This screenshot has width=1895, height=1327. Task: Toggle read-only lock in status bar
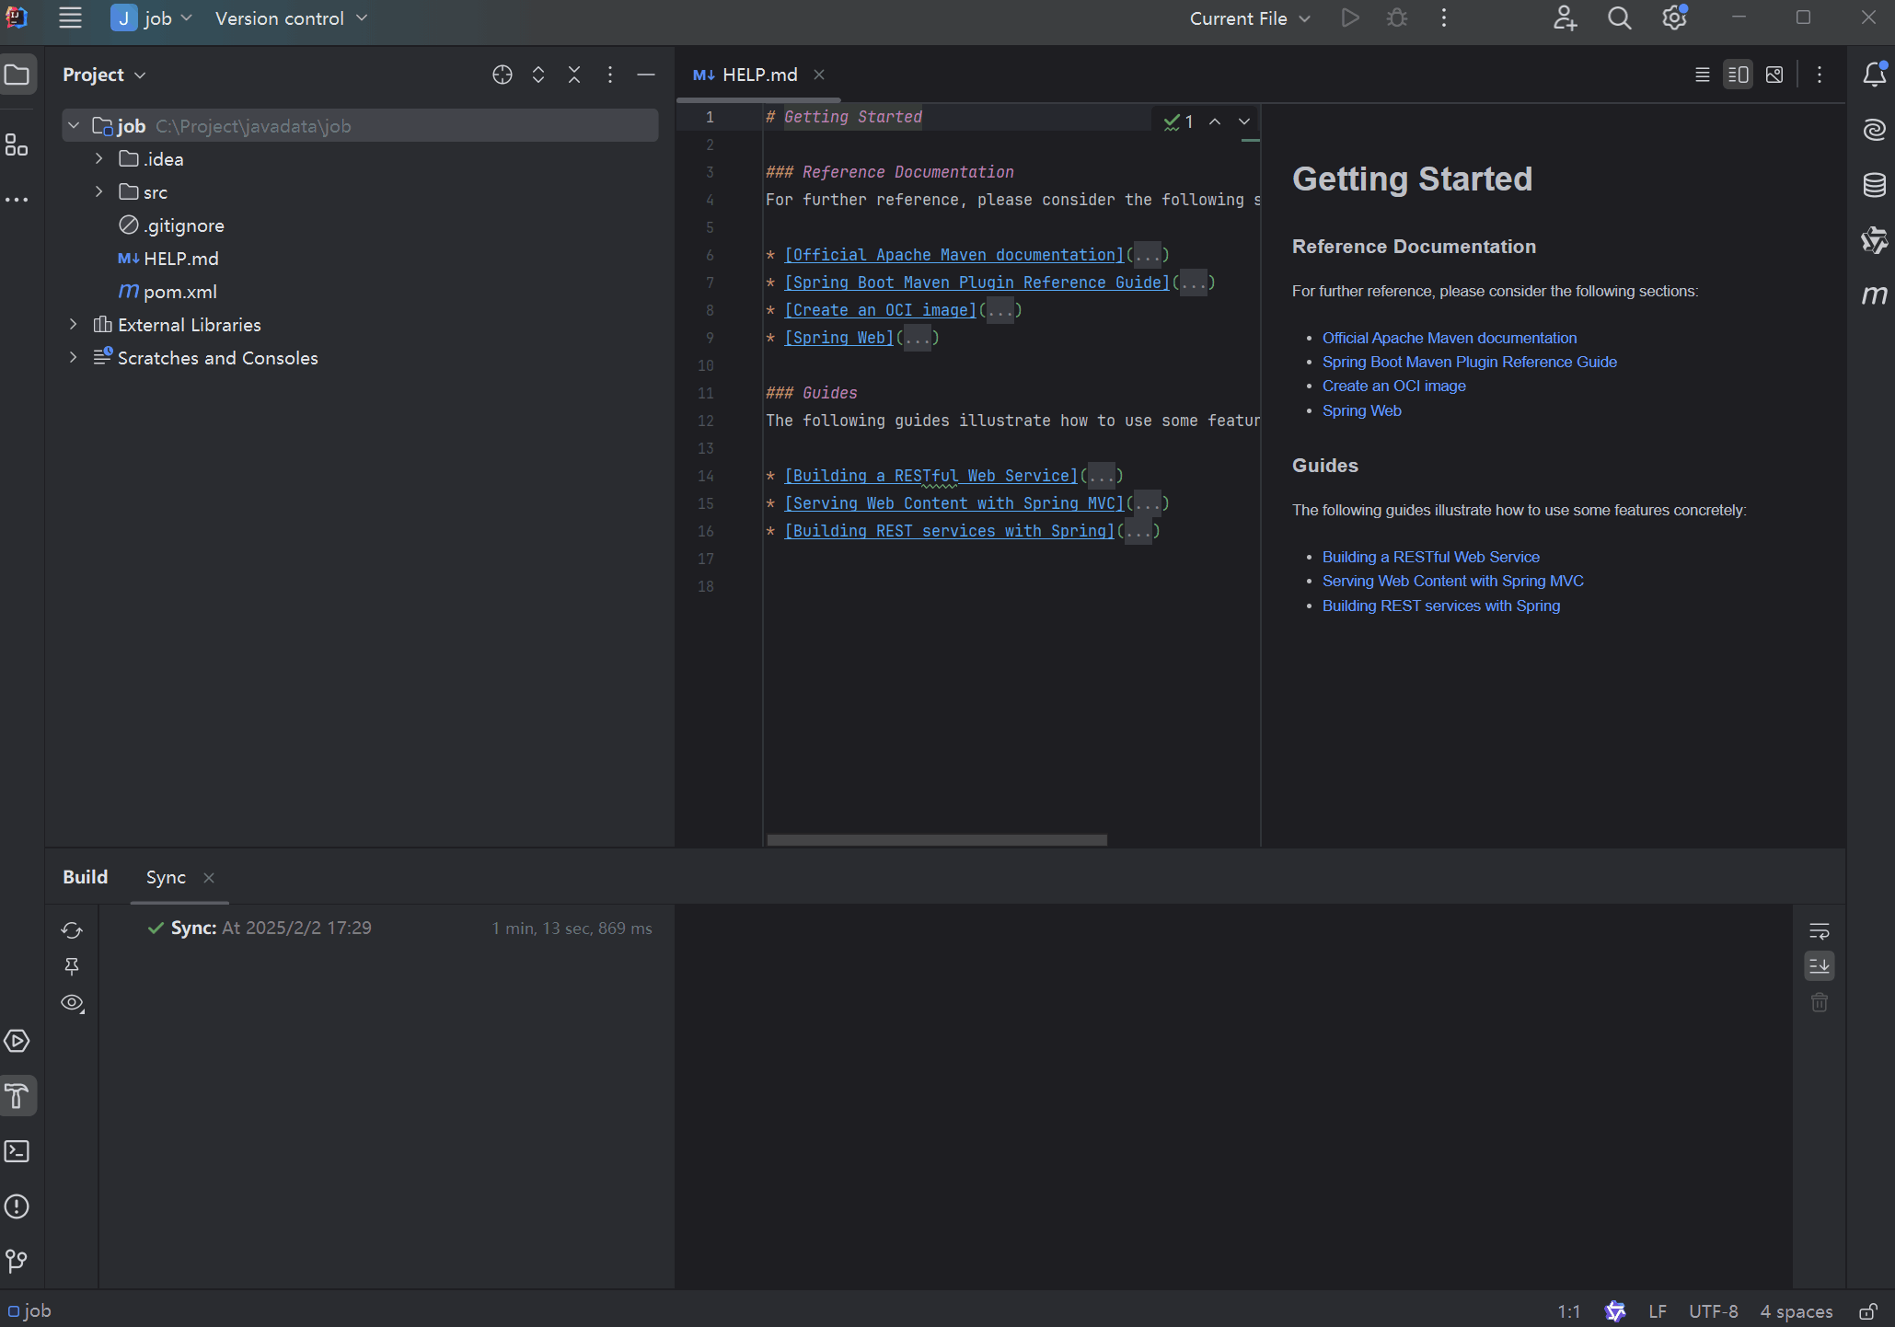coord(1868,1311)
